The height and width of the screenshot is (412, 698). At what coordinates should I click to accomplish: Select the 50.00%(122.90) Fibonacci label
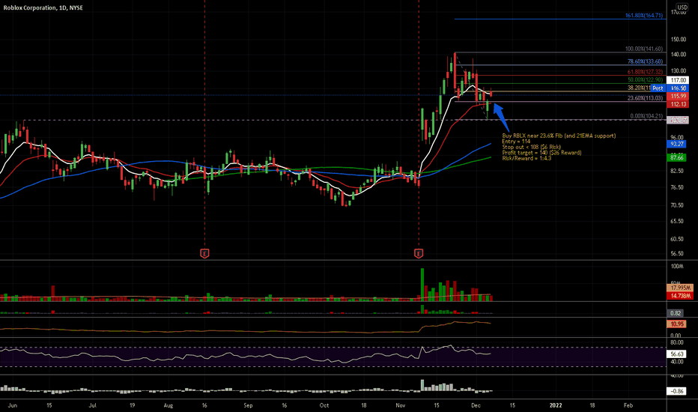[645, 80]
